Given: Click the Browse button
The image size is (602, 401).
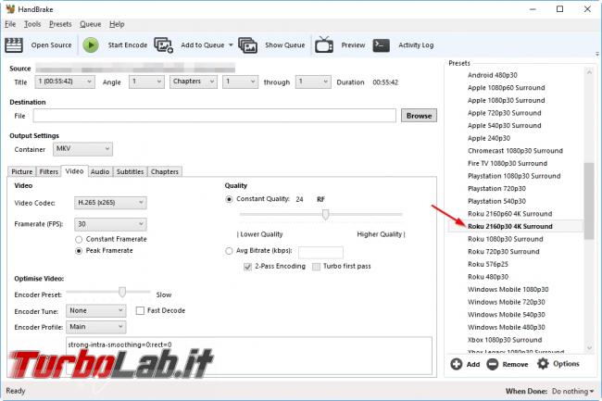Looking at the screenshot, I should (419, 116).
